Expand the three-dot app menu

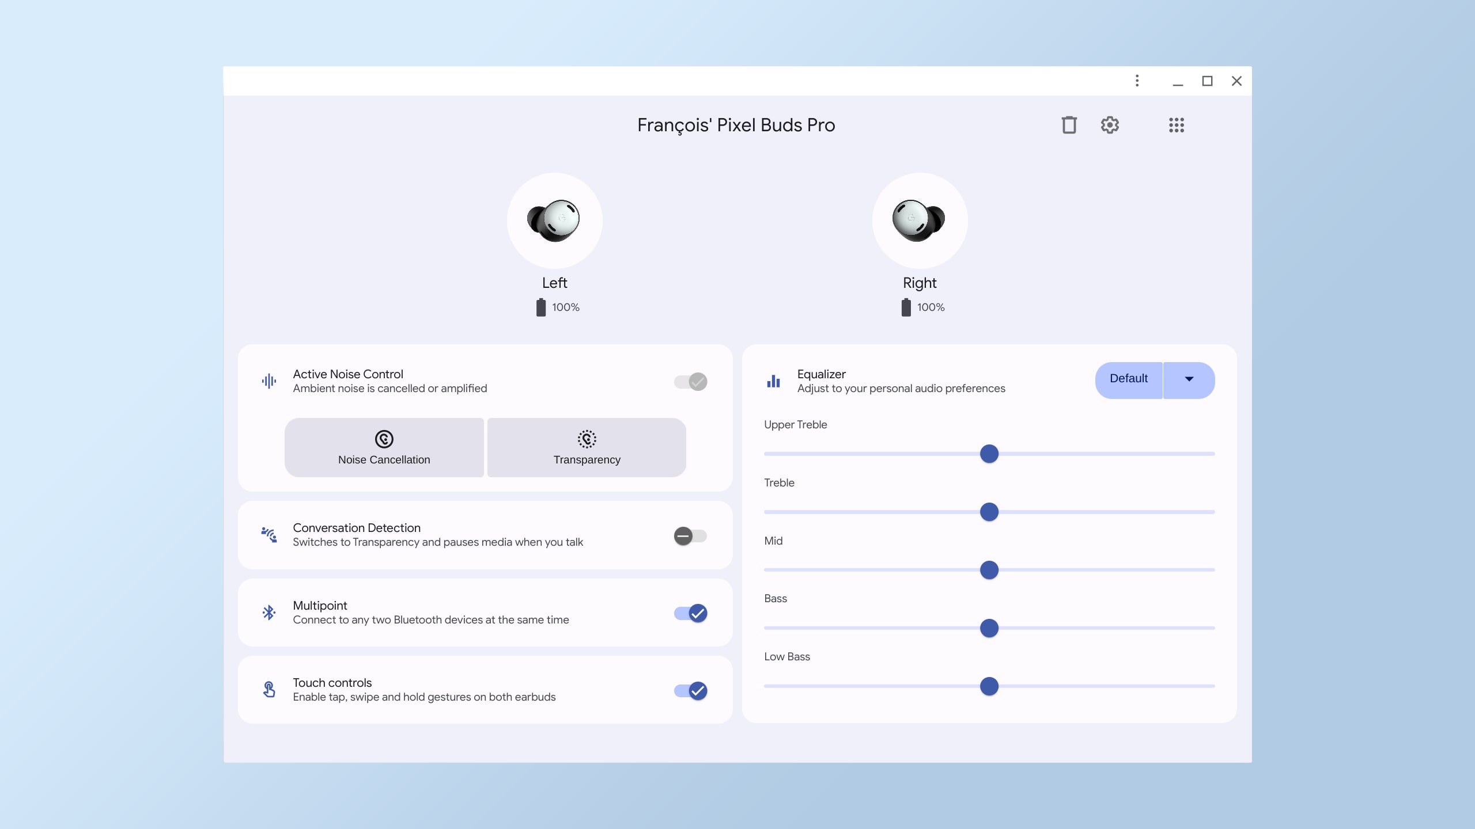pyautogui.click(x=1137, y=81)
